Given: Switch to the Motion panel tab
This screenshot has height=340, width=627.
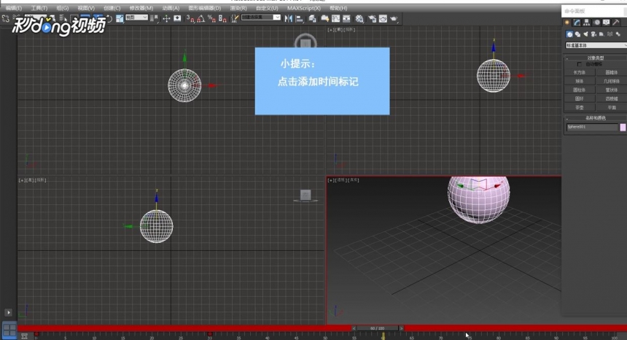Looking at the screenshot, I should 596,23.
